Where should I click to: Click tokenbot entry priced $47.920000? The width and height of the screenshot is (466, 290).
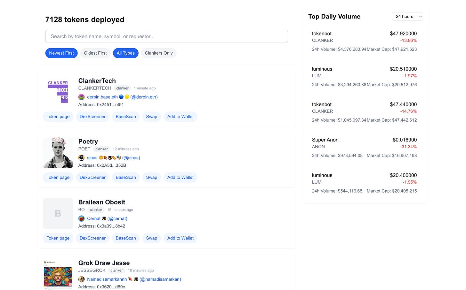pos(364,41)
